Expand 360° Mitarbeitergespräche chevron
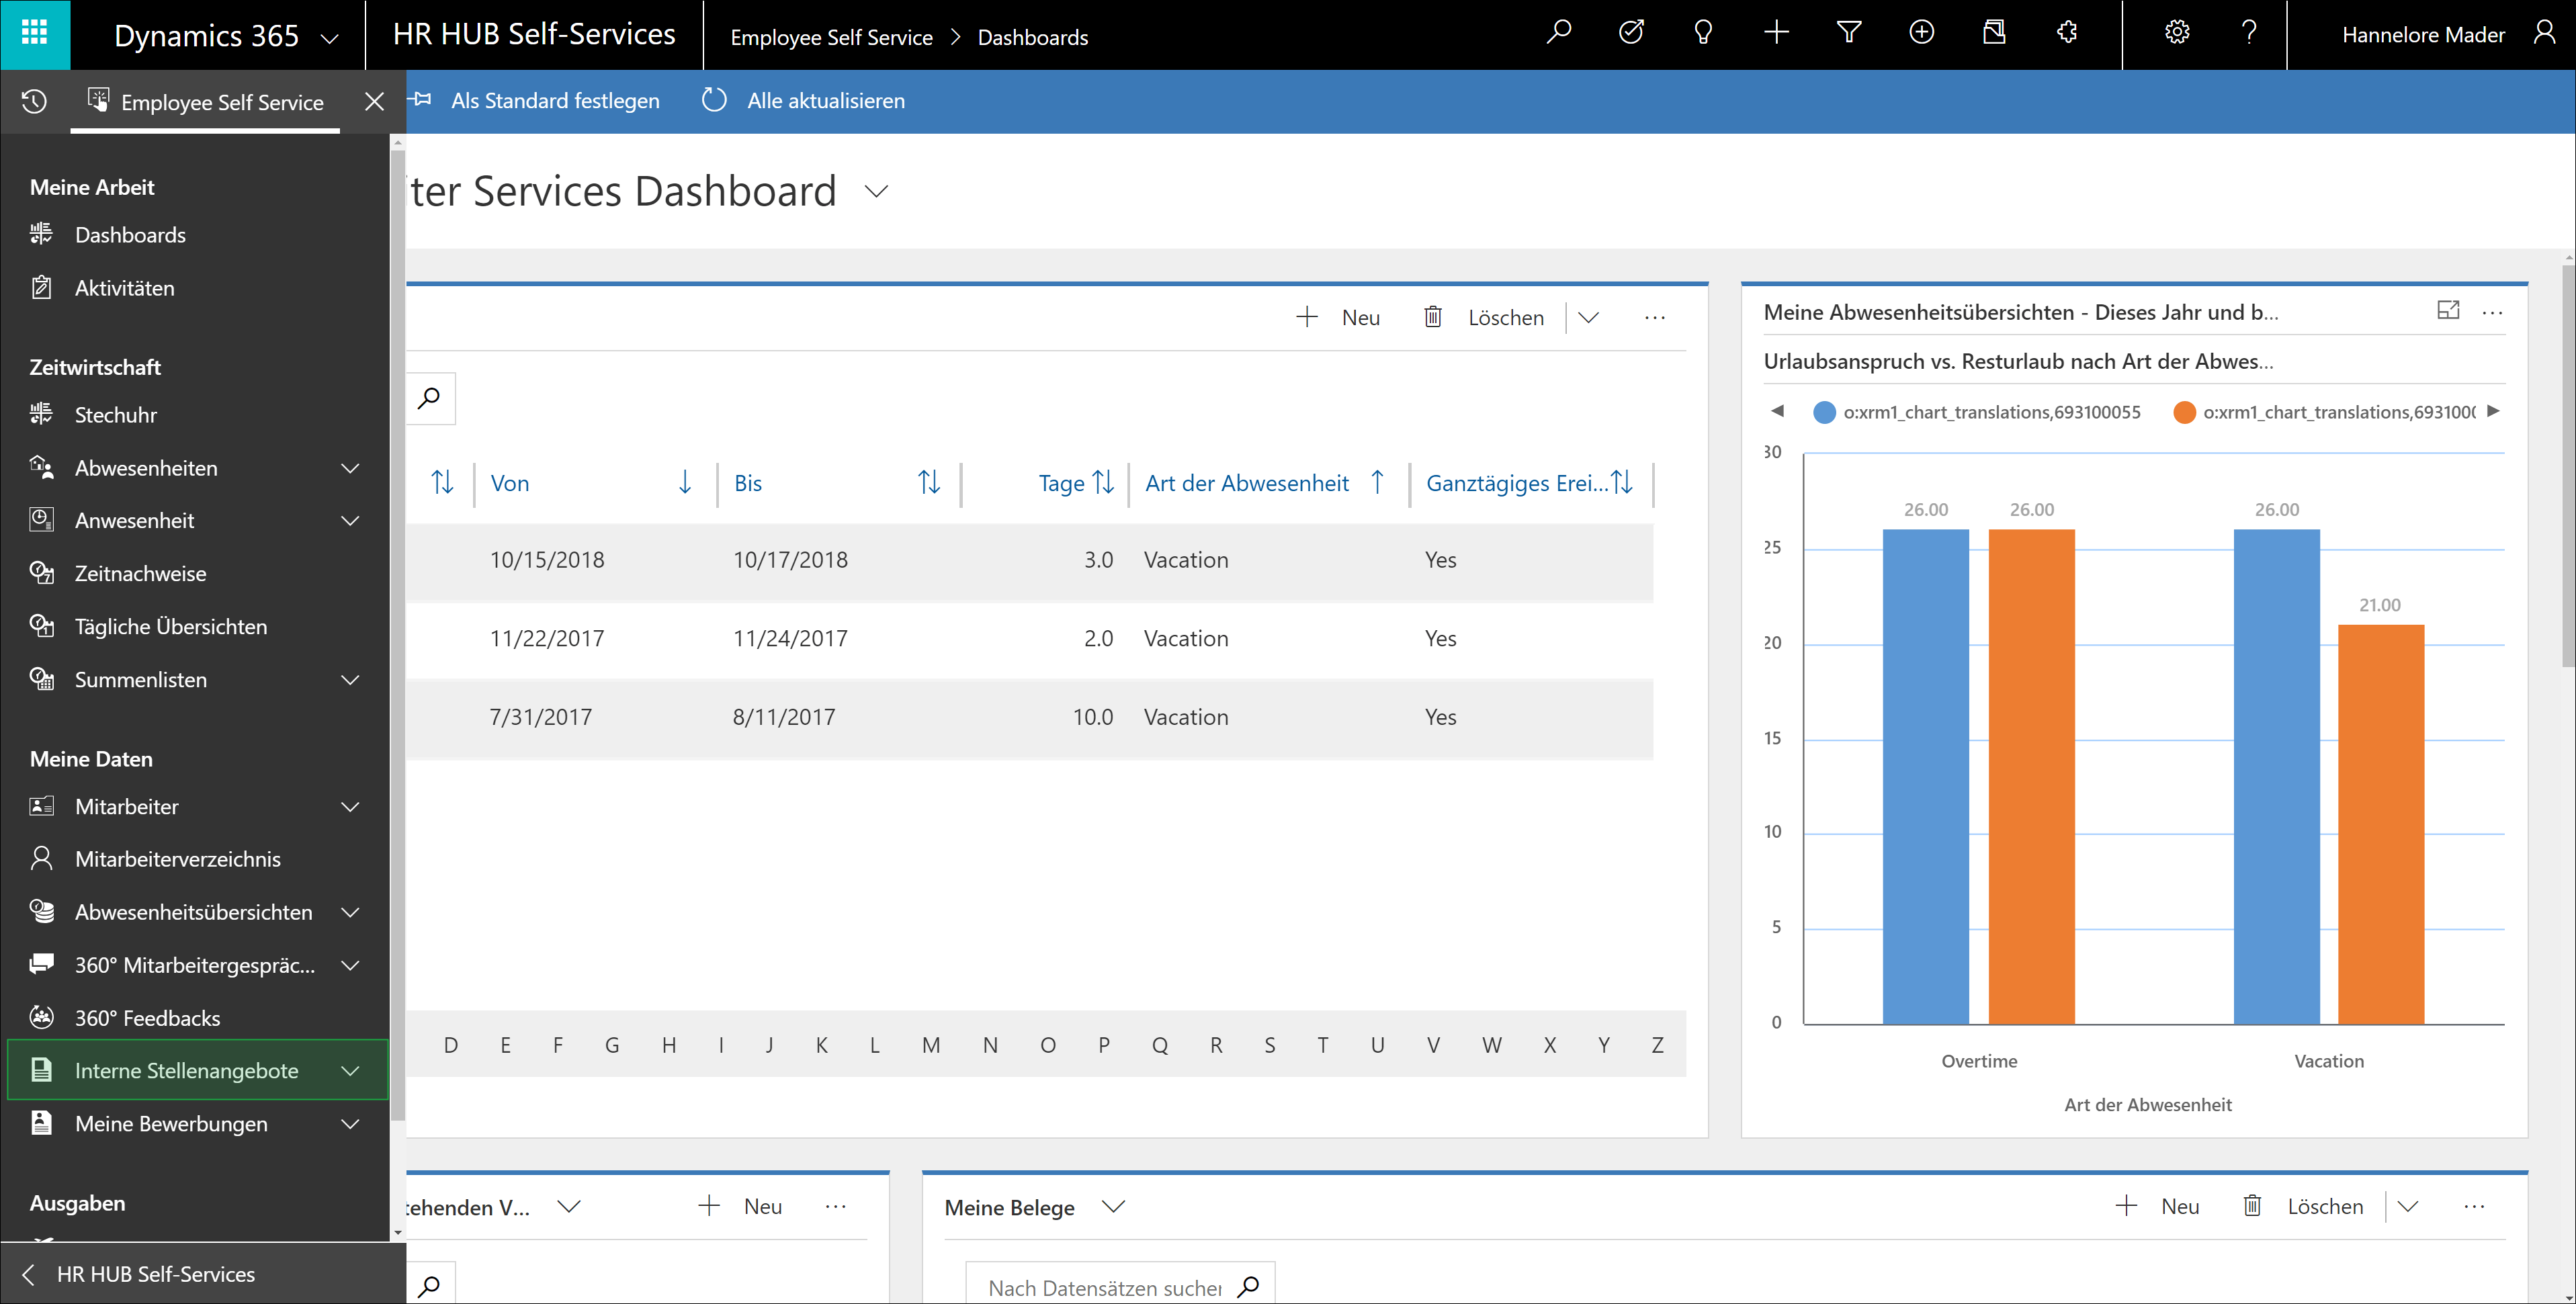This screenshot has height=1304, width=2576. [350, 965]
